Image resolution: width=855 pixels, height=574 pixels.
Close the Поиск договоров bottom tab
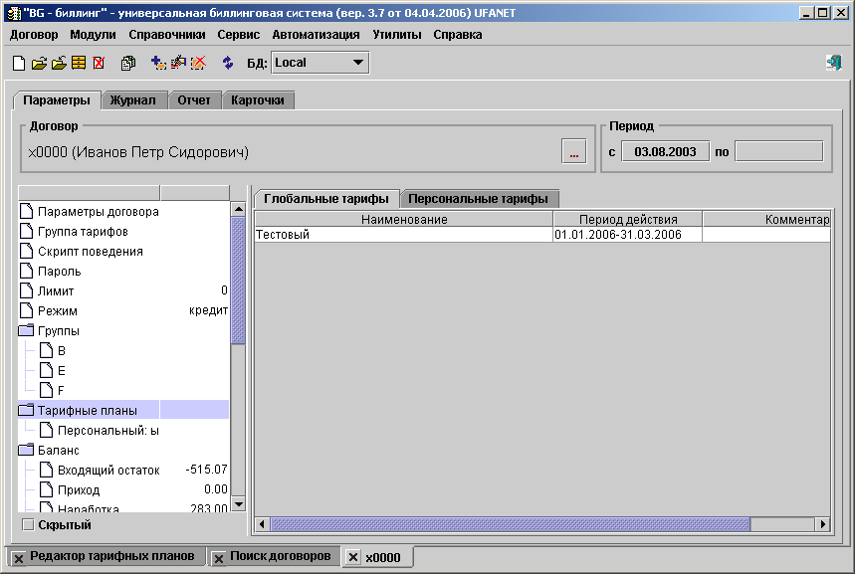(219, 558)
